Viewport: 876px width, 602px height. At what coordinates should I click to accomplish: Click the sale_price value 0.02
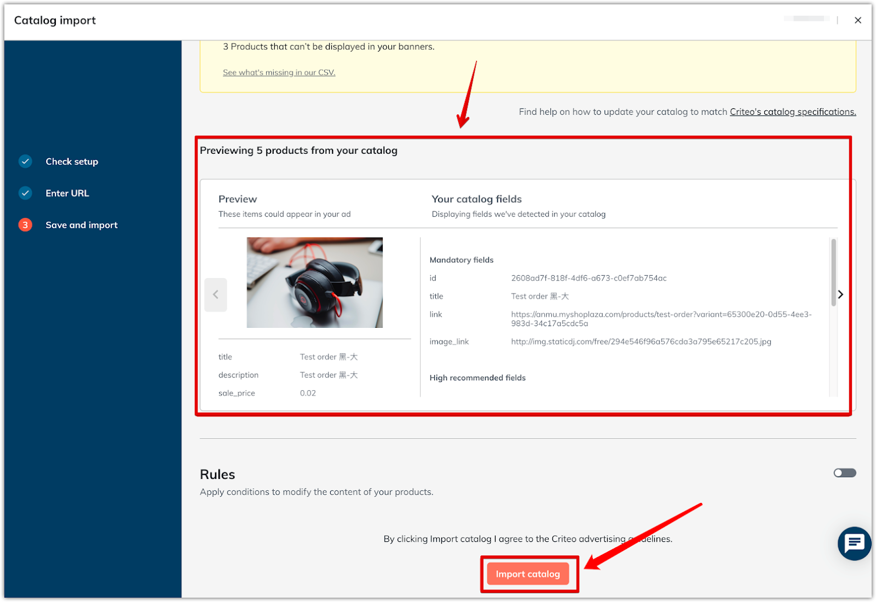[x=308, y=393]
